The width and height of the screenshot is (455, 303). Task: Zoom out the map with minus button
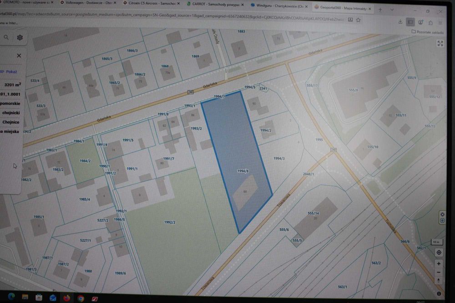click(x=439, y=272)
